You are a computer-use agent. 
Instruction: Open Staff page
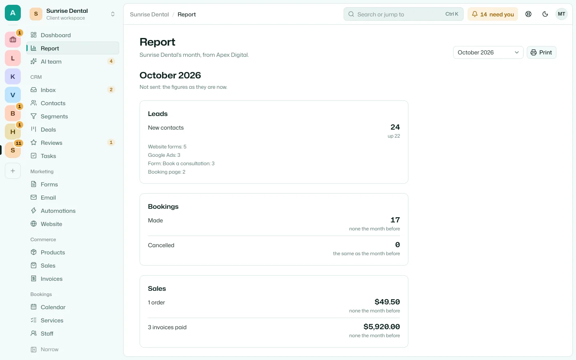(x=73, y=334)
